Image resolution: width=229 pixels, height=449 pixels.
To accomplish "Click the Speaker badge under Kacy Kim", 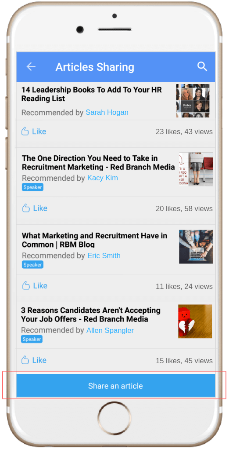I will point(32,187).
